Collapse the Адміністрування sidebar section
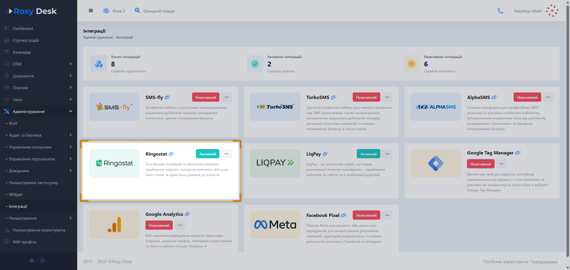570x270 pixels. pos(39,111)
